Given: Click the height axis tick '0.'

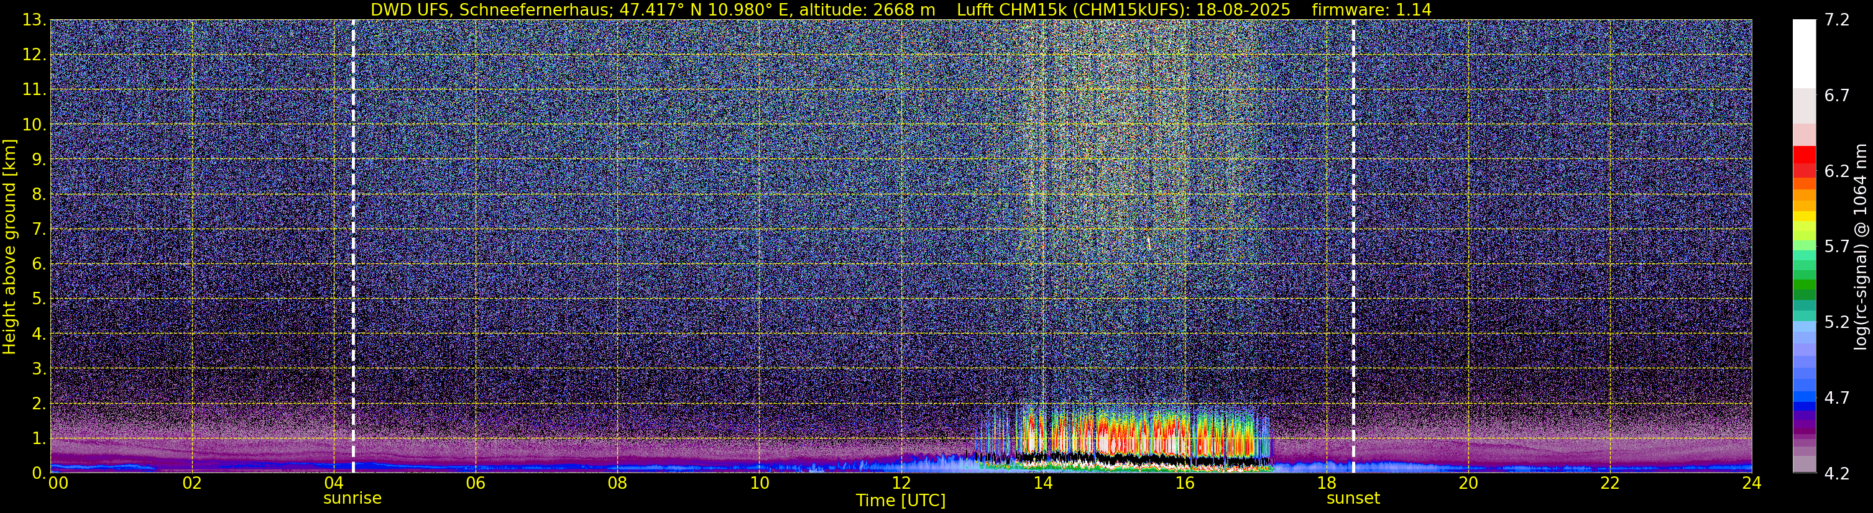Looking at the screenshot, I should point(38,473).
